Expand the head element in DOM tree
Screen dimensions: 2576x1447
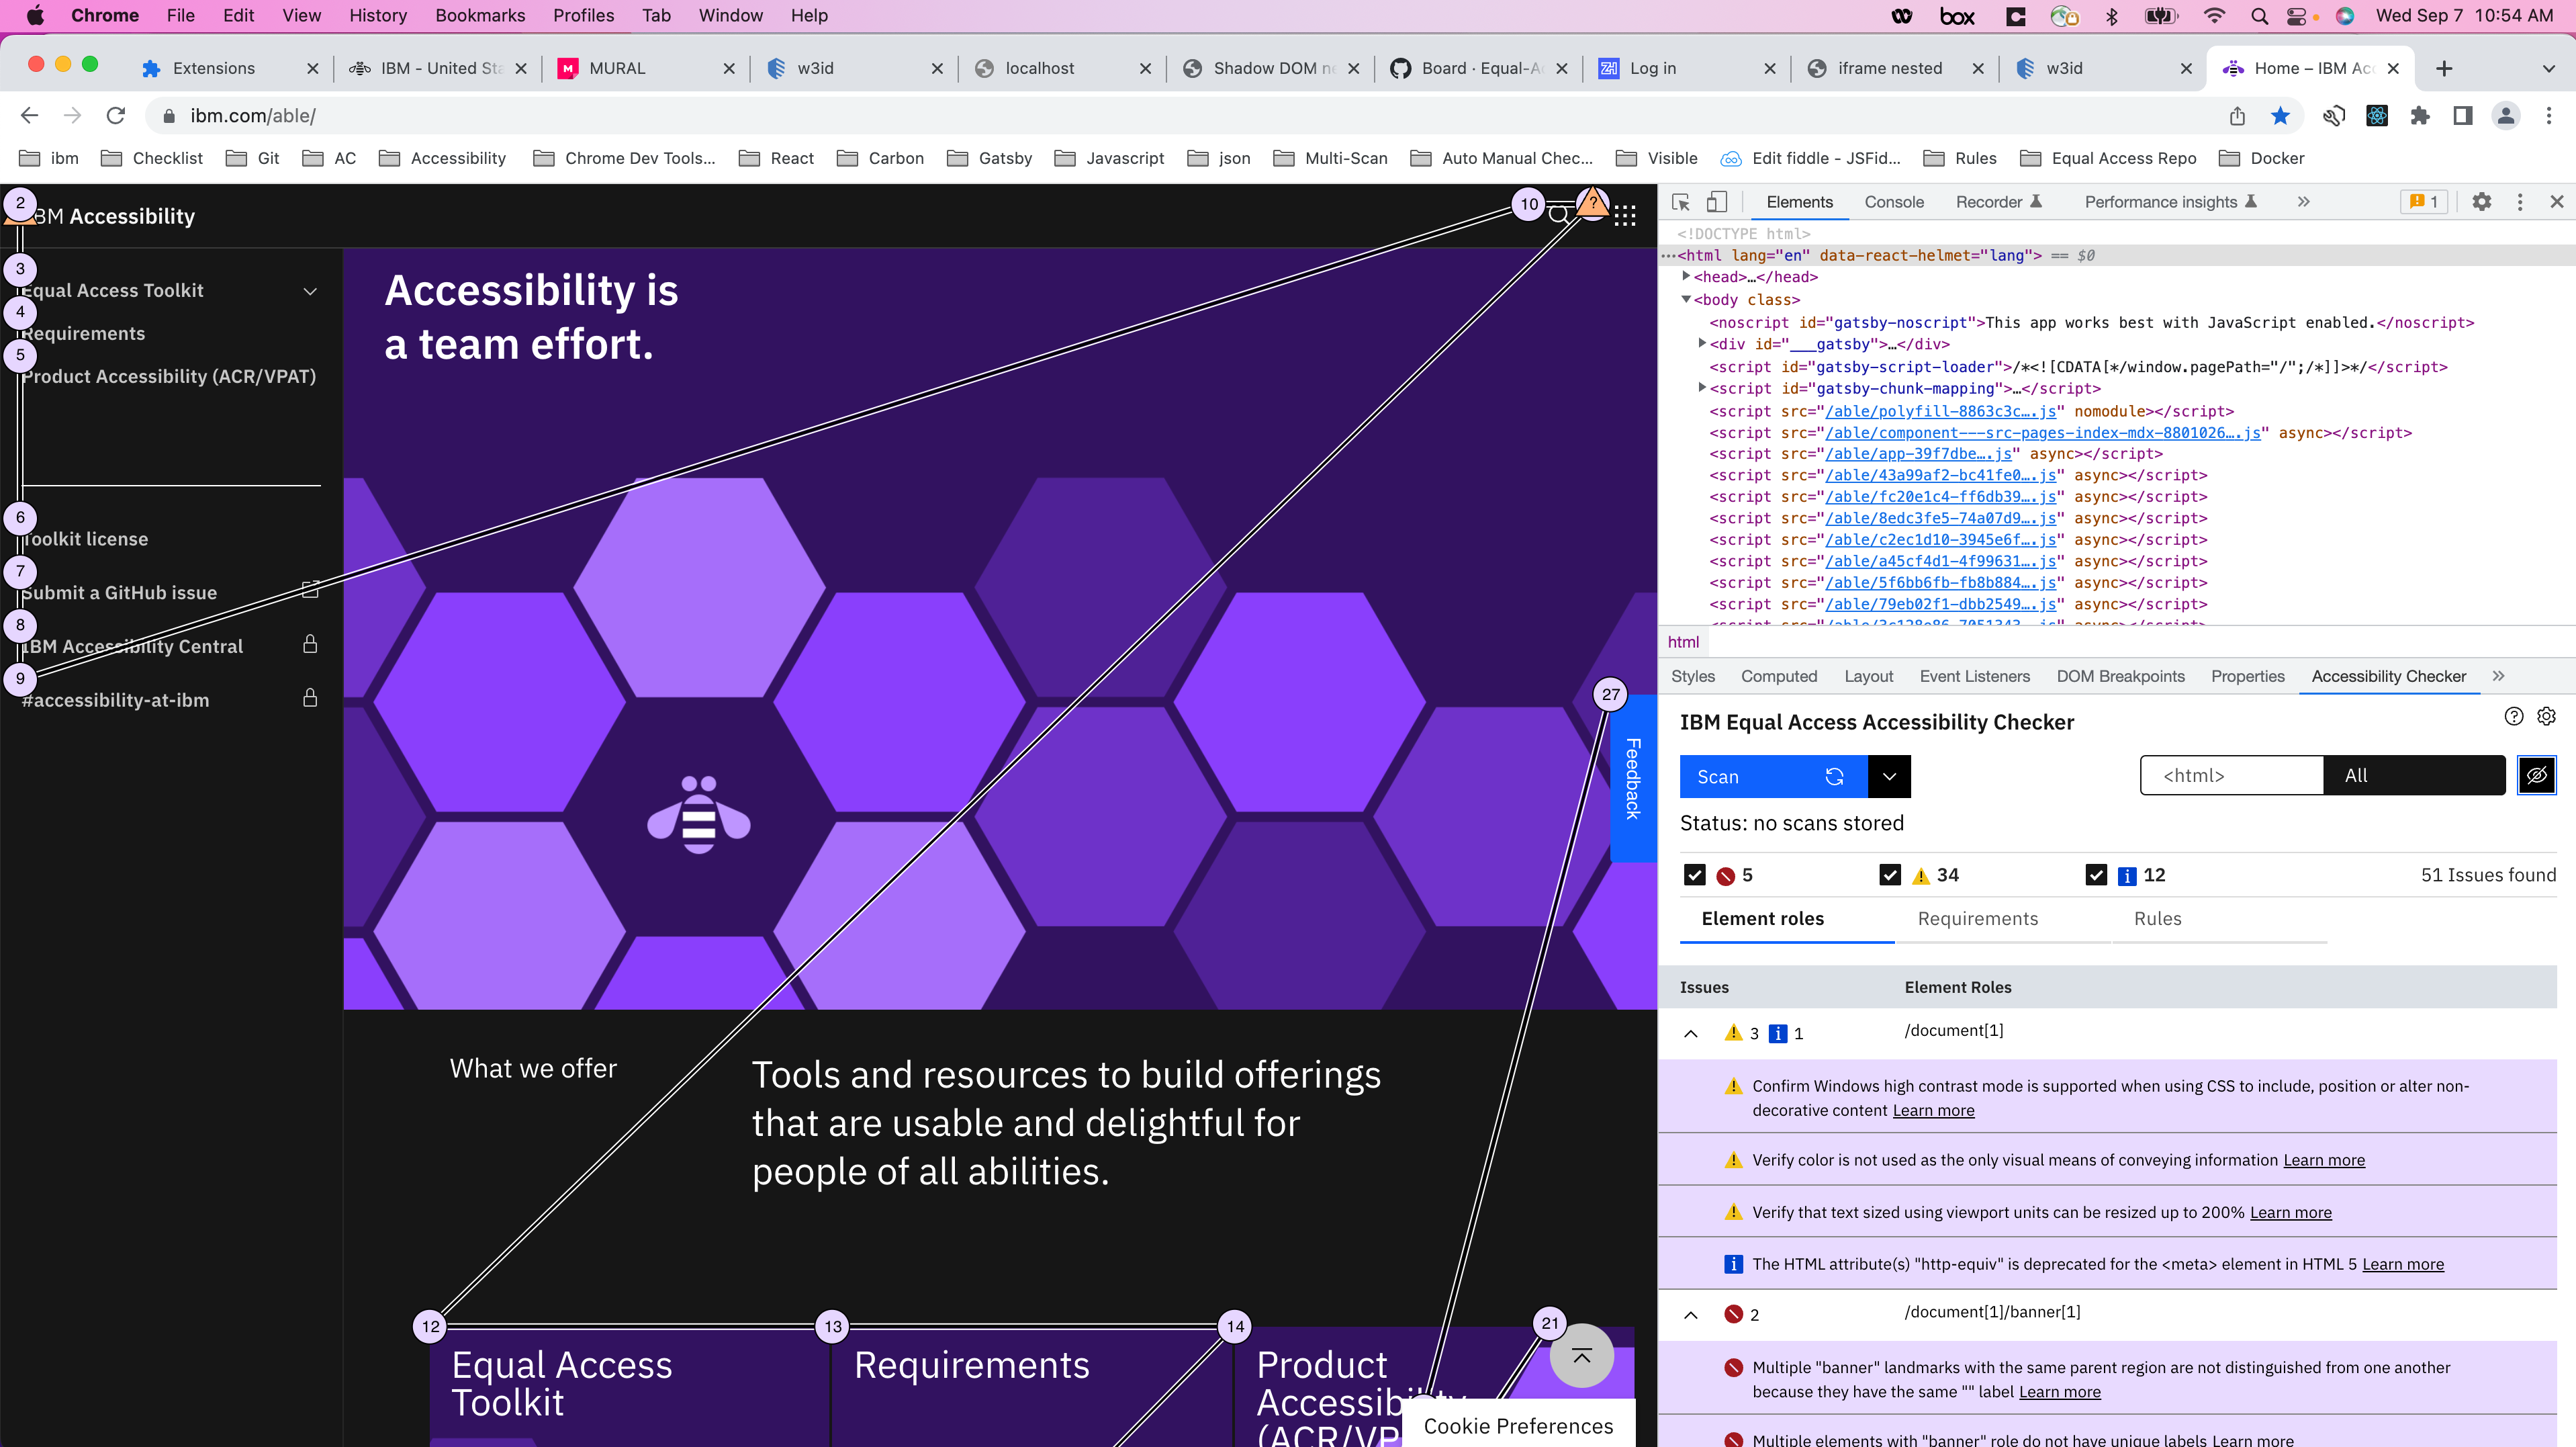tap(1687, 276)
